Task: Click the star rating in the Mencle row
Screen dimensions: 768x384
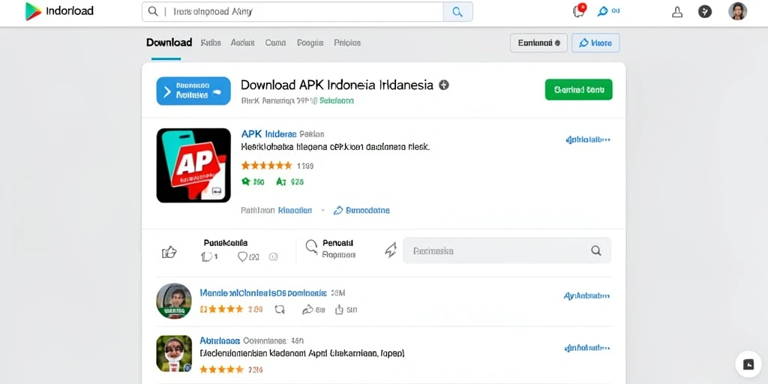Action: click(221, 309)
